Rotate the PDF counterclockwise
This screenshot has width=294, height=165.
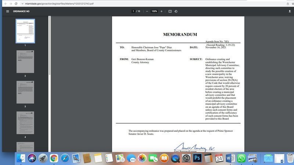coord(176,11)
